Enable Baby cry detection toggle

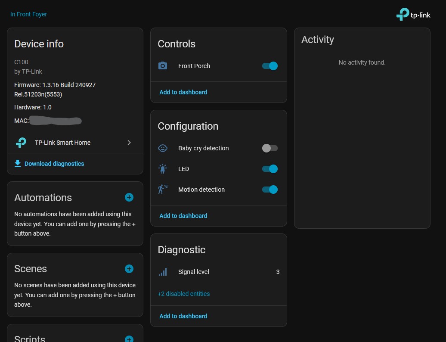tap(270, 148)
